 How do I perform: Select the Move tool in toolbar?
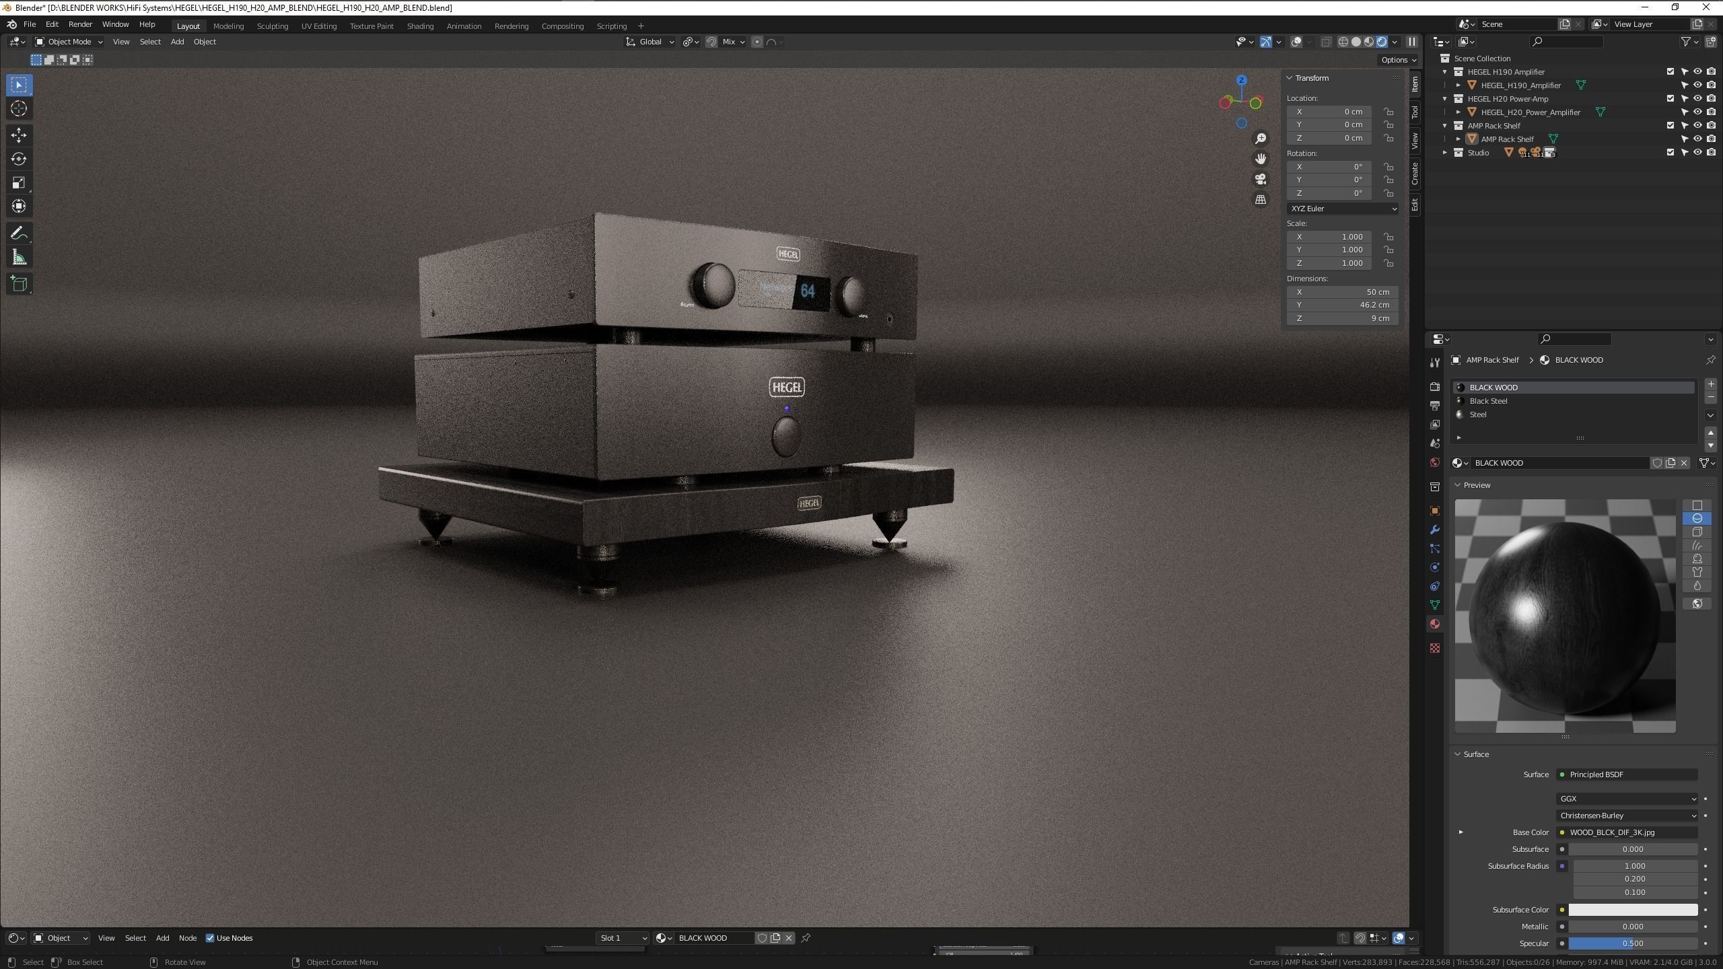tap(18, 135)
